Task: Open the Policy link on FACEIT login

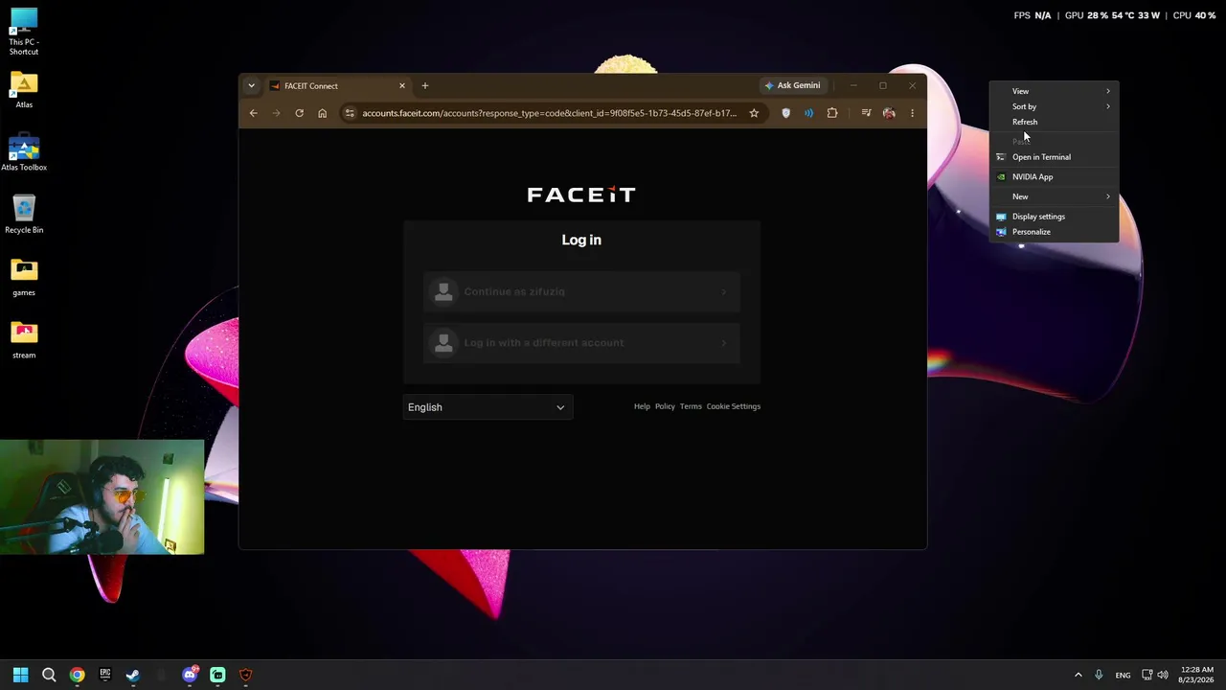Action: click(665, 406)
